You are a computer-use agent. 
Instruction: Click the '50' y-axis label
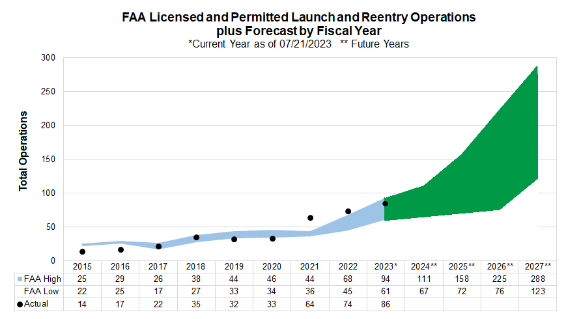(x=51, y=227)
